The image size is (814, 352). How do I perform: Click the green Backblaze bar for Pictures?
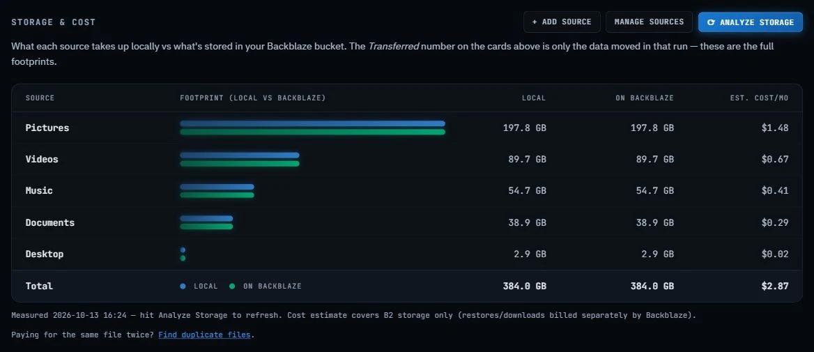[312, 132]
